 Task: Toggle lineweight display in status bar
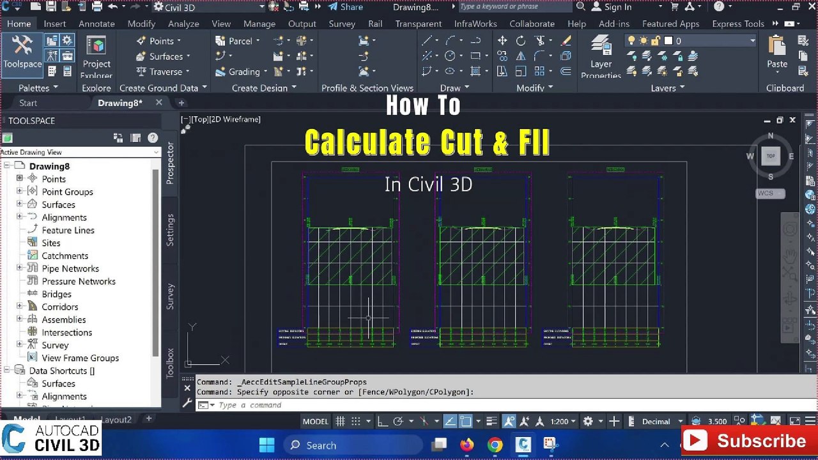click(491, 421)
